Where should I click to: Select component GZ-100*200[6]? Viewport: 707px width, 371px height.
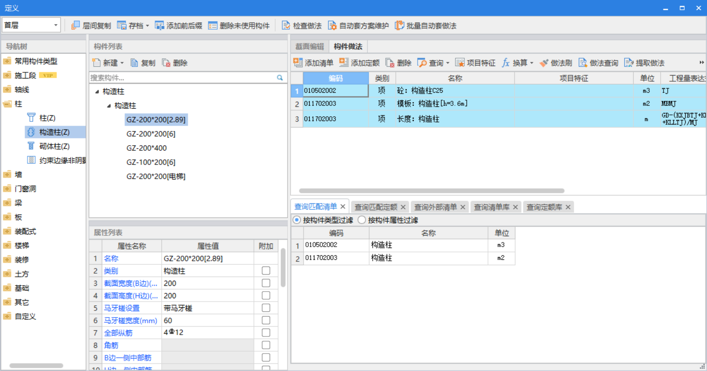tap(151, 163)
